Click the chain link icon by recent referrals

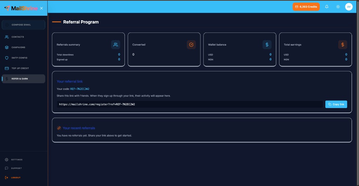pyautogui.click(x=59, y=128)
